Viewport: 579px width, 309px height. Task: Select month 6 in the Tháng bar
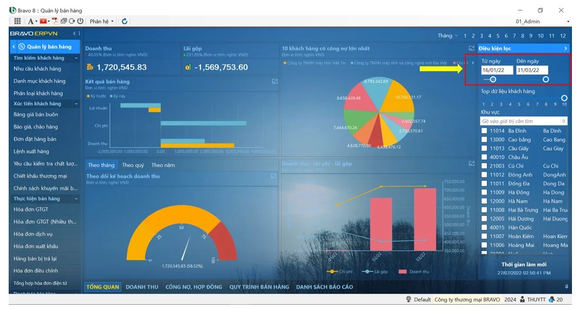pyautogui.click(x=506, y=36)
